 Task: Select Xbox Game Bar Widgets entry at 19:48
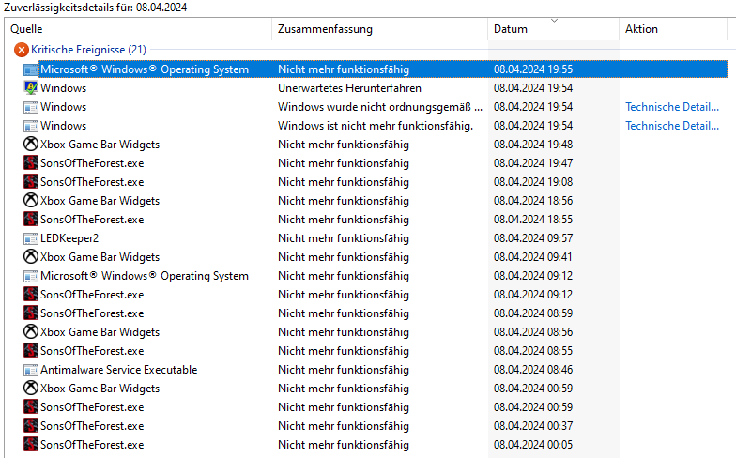100,145
